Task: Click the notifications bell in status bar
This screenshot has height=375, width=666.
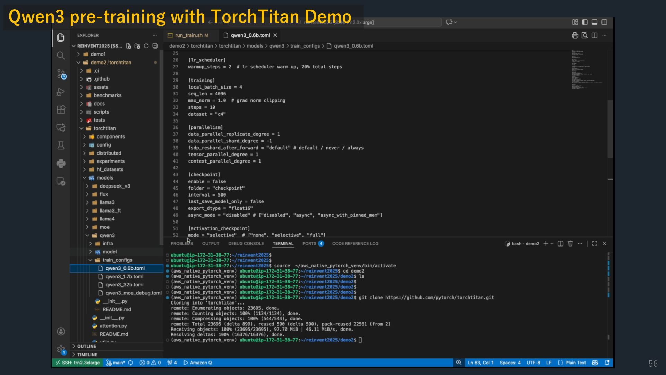Action: pyautogui.click(x=607, y=362)
